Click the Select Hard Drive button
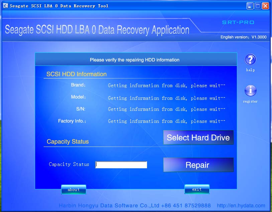The height and width of the screenshot is (212, 272). click(x=198, y=138)
